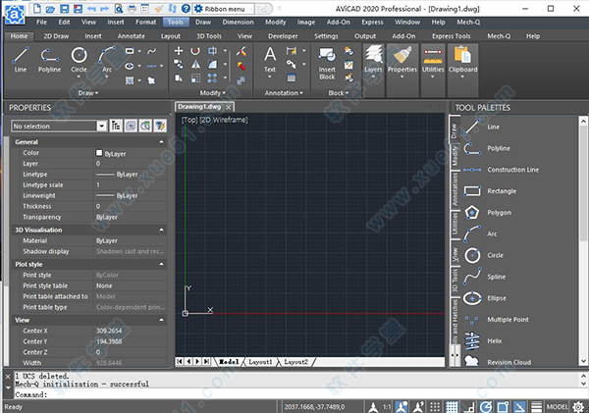This screenshot has width=589, height=413.
Task: Collapse the 3D Visualisation section
Action: pos(162,230)
